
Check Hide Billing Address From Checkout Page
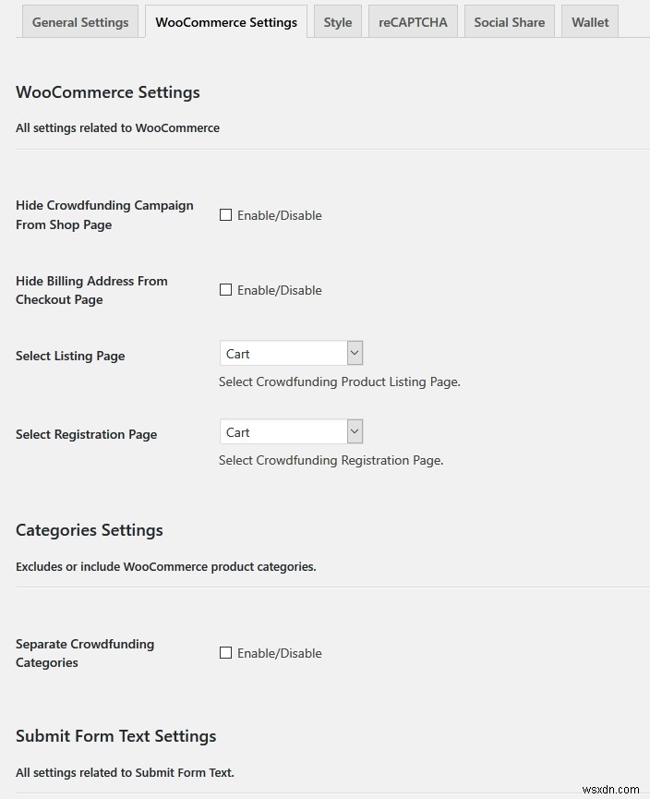225,289
